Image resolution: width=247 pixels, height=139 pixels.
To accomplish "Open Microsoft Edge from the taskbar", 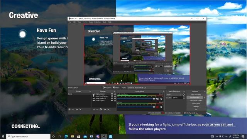I will [x=66, y=136].
